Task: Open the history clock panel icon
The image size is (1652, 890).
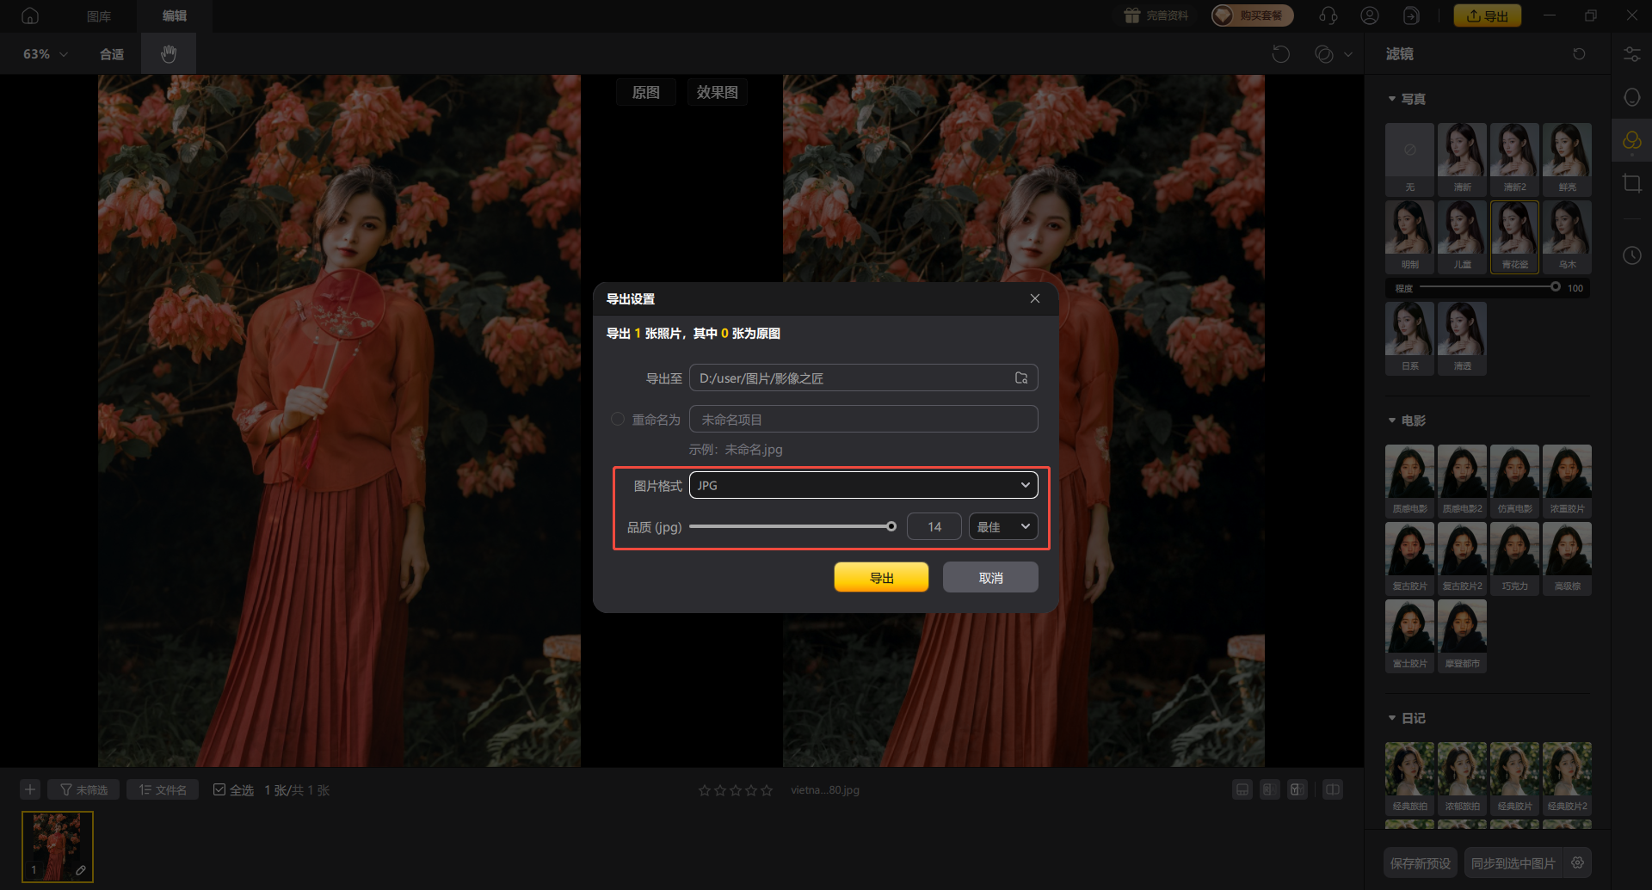Action: pyautogui.click(x=1631, y=255)
